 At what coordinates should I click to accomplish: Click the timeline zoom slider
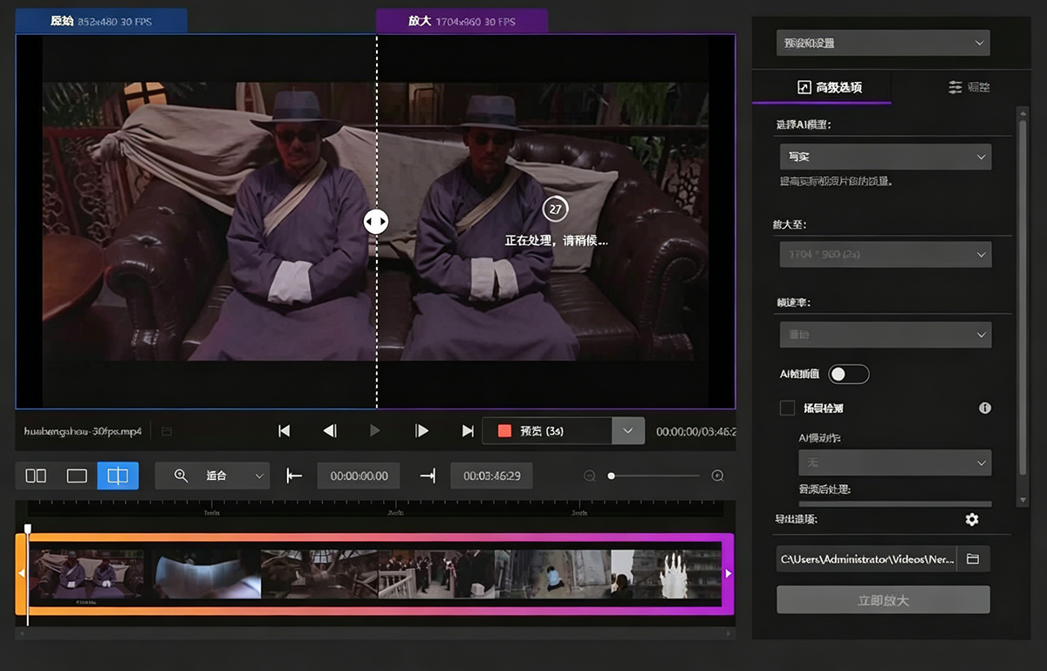click(654, 476)
